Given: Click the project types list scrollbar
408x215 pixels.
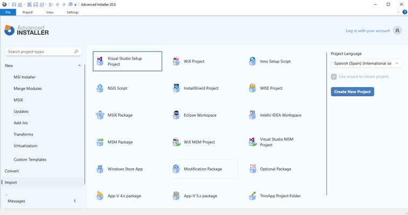Looking at the screenshot, I should click(326, 124).
